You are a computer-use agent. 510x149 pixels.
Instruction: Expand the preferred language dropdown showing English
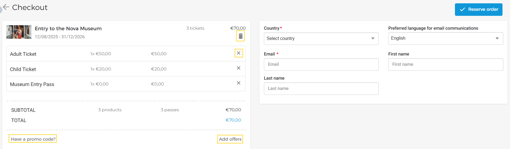[x=445, y=38]
